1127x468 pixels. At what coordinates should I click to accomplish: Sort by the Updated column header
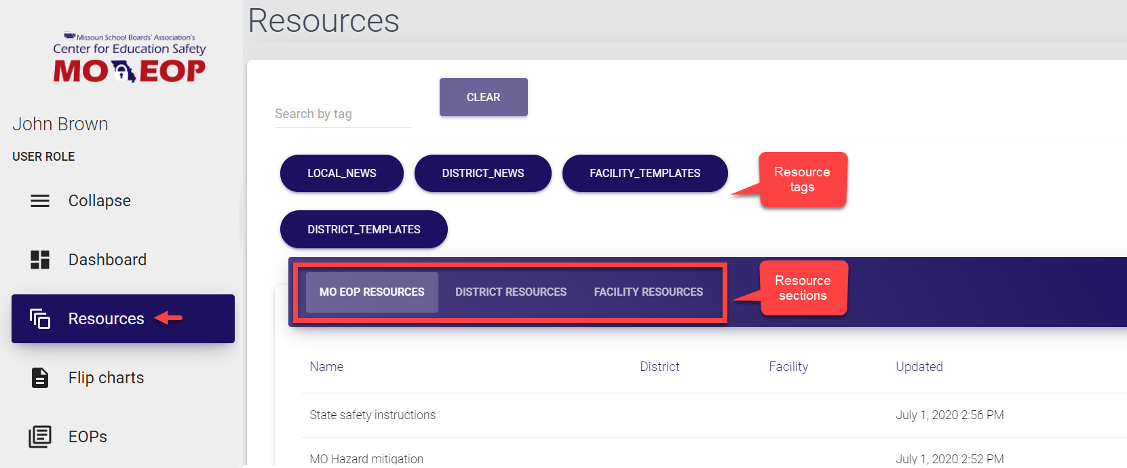tap(919, 367)
